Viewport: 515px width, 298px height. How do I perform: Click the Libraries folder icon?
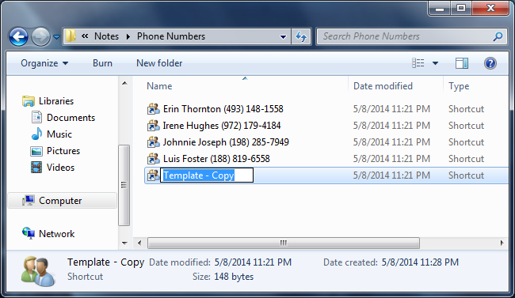(x=29, y=101)
